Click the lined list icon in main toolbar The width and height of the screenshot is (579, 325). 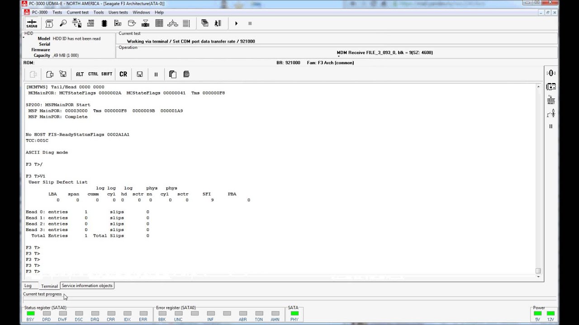tap(186, 23)
